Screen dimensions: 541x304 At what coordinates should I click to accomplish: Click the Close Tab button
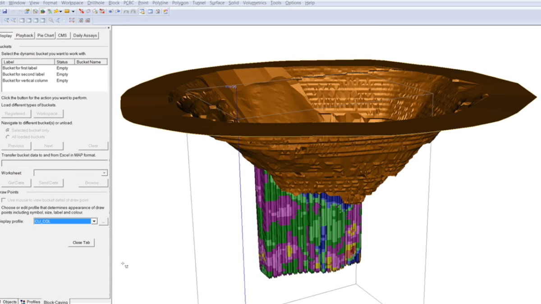coord(81,242)
